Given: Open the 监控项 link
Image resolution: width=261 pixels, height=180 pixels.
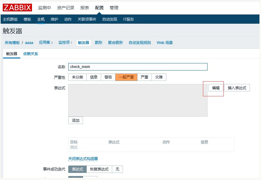Looking at the screenshot, I should pyautogui.click(x=64, y=42).
